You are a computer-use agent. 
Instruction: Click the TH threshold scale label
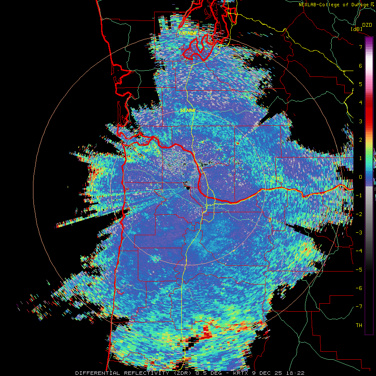tap(359, 325)
